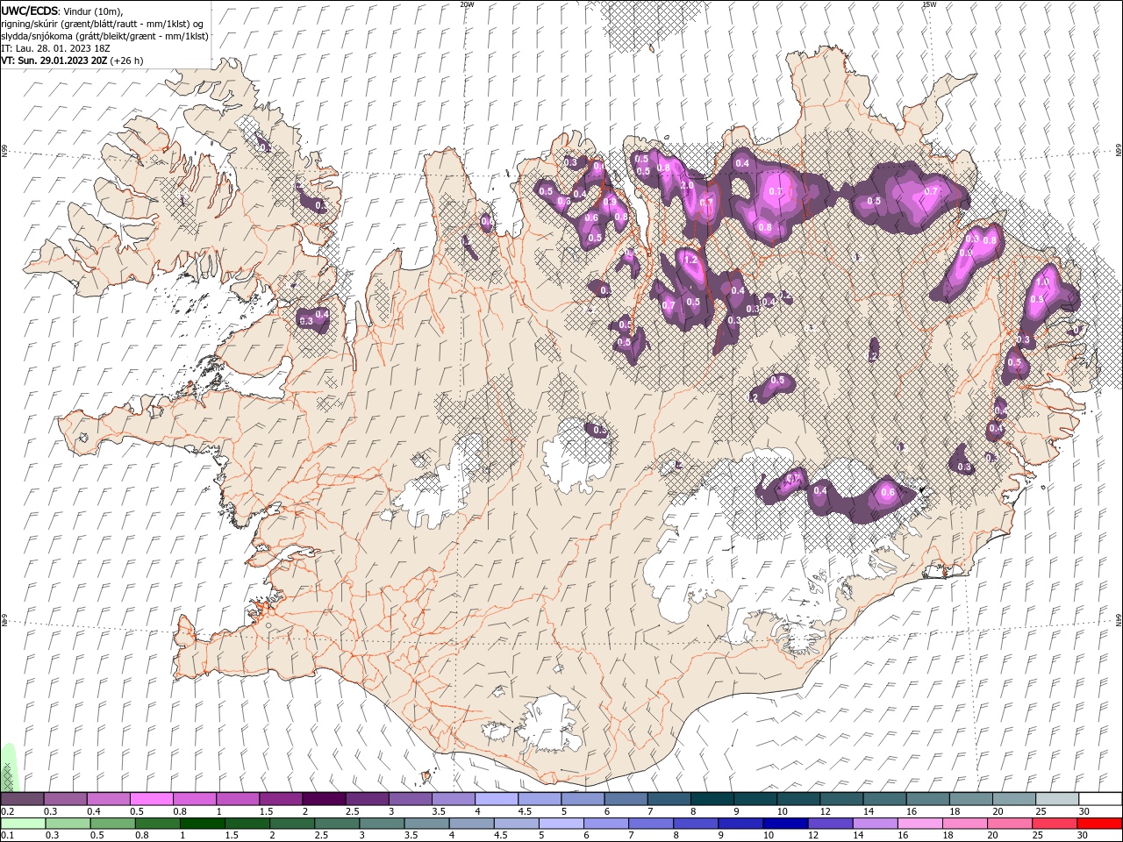Select the 'rigning/skúrir' legend description line
Viewport: 1123px width, 842px height.
point(103,24)
